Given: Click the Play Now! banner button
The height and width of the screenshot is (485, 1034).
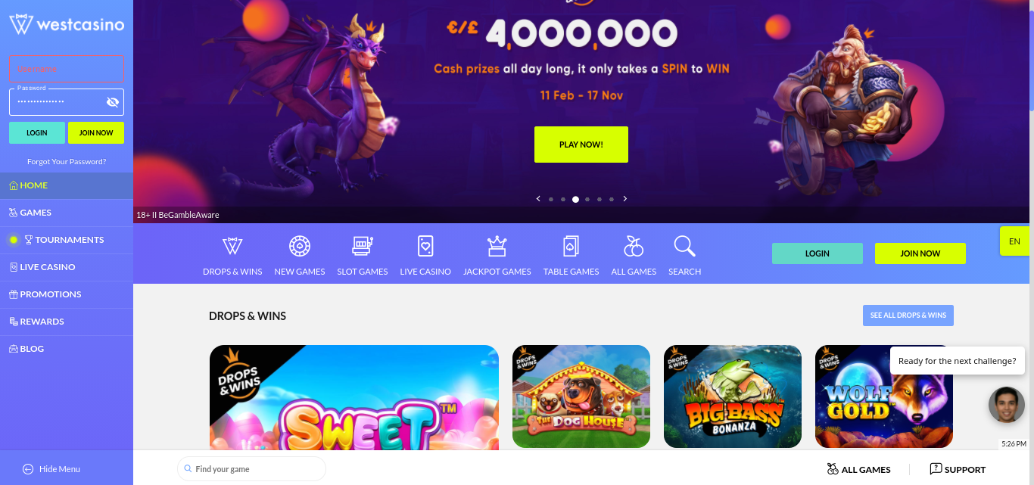Looking at the screenshot, I should tap(581, 145).
